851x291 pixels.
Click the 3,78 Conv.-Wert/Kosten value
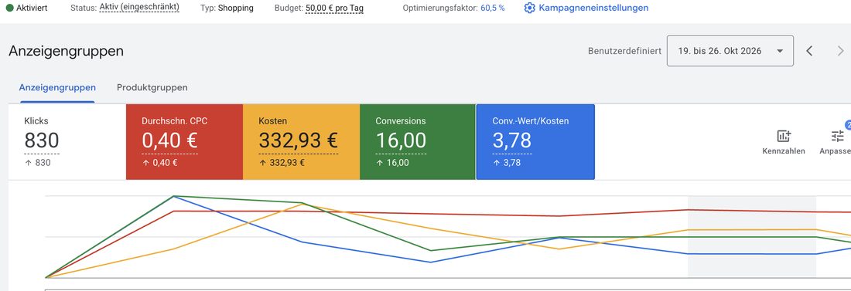coord(512,141)
